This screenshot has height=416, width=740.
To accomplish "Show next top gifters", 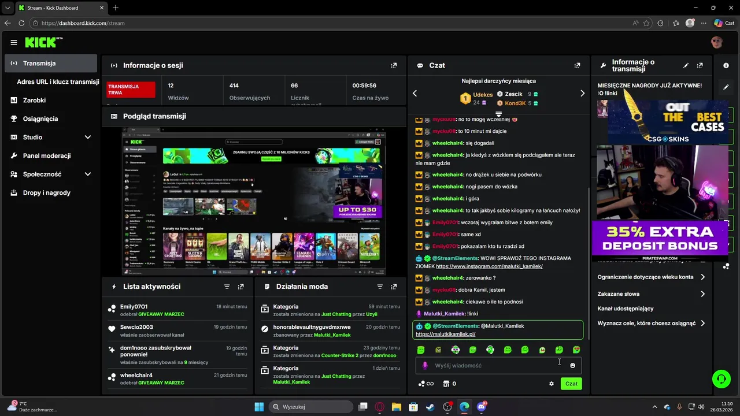I will (582, 94).
